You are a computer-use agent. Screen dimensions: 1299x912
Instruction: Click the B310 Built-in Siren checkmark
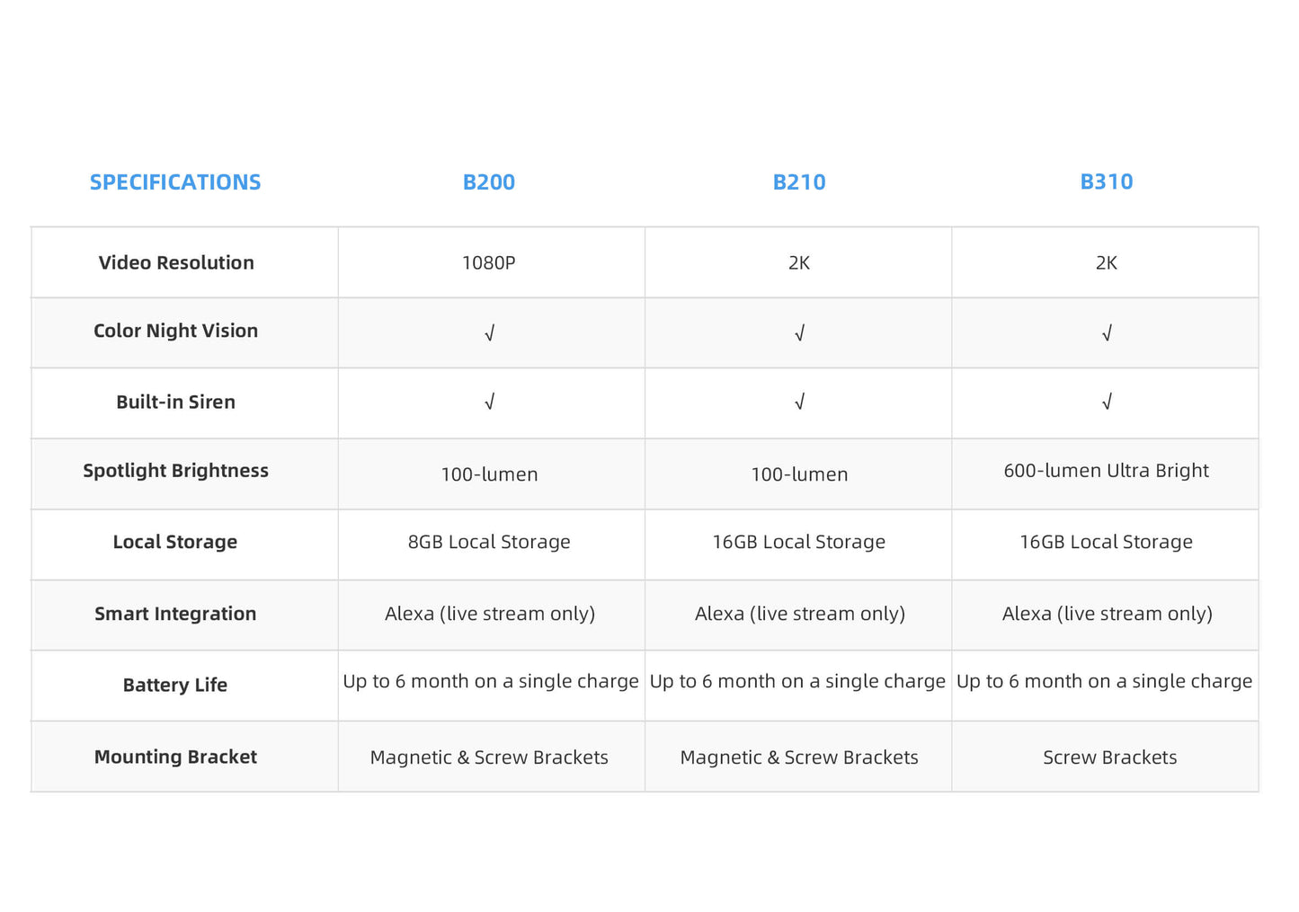point(1107,403)
